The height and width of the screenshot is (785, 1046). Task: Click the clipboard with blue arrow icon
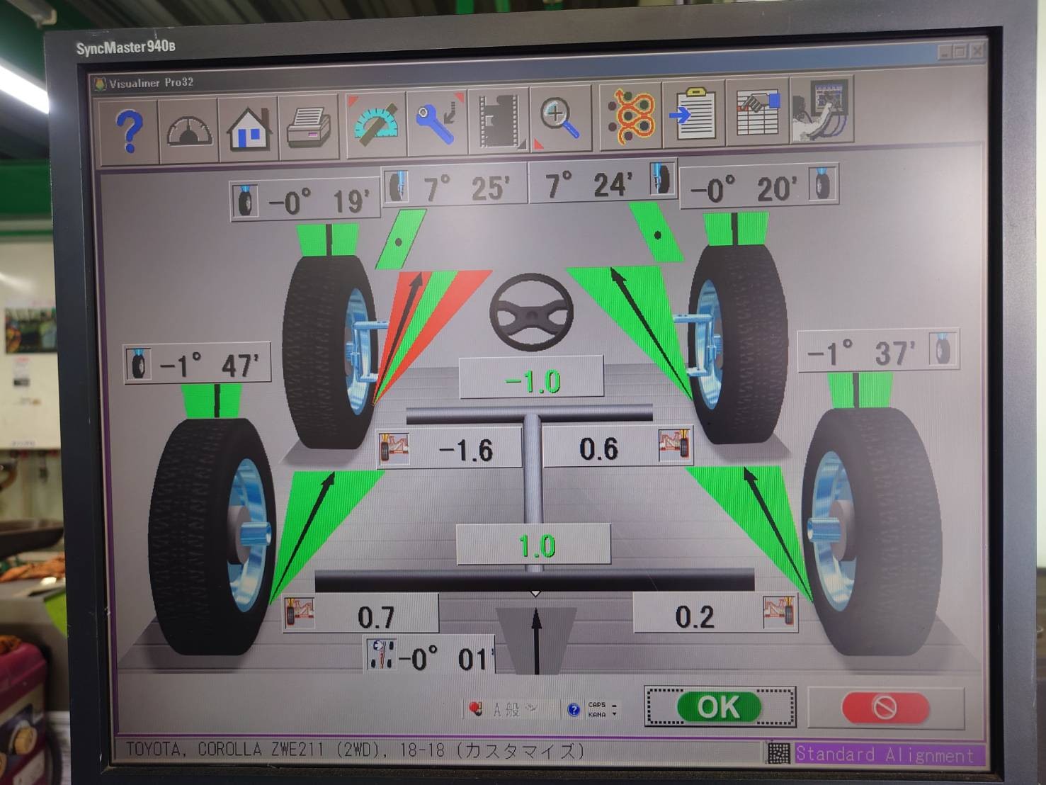[694, 115]
